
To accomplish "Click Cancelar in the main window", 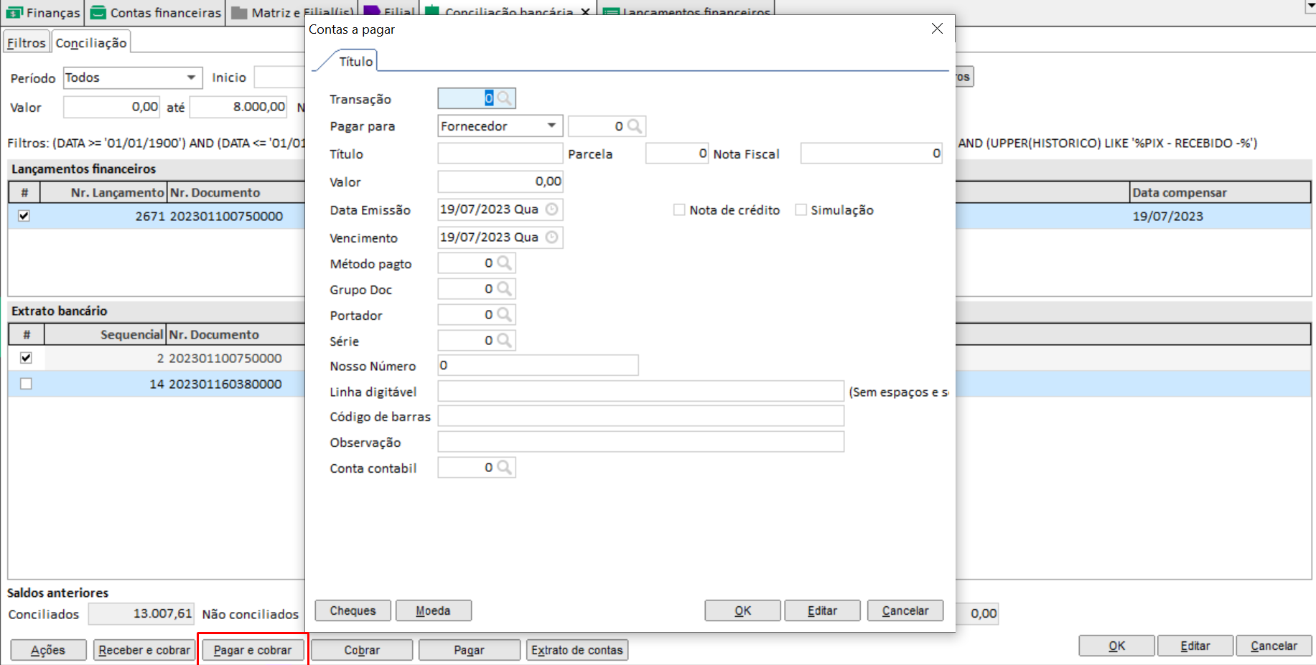I will (1274, 646).
